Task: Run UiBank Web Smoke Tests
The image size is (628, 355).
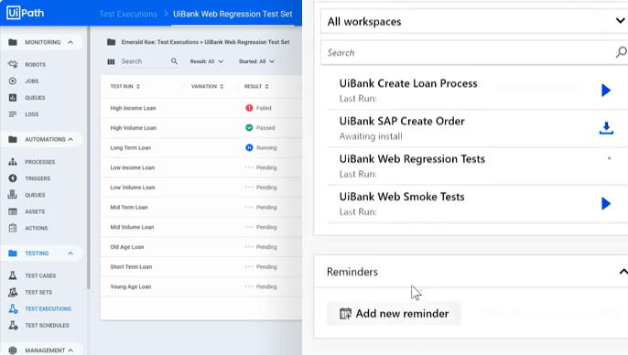Action: [606, 204]
